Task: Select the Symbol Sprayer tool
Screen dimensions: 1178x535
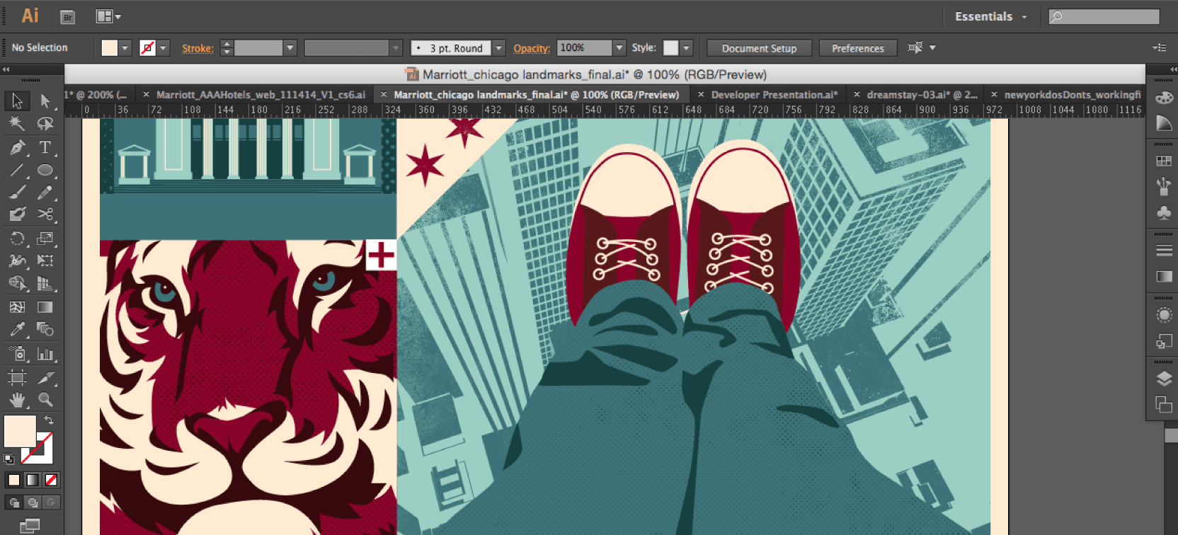Action: tap(17, 353)
